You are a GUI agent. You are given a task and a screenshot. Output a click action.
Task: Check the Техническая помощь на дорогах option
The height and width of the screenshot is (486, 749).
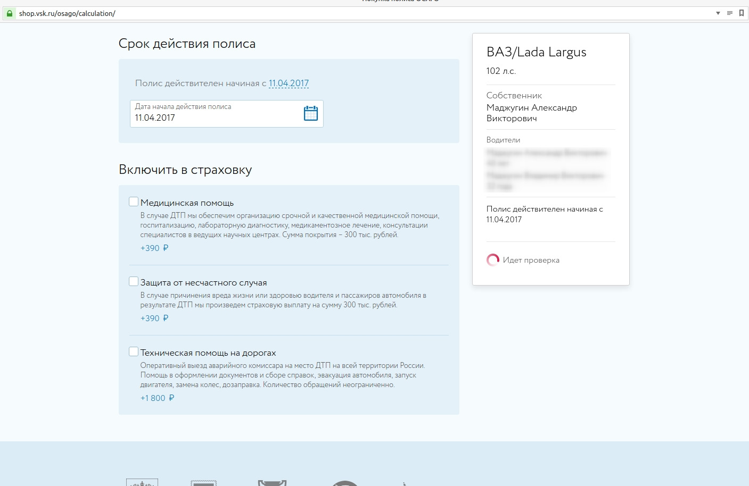(x=134, y=351)
